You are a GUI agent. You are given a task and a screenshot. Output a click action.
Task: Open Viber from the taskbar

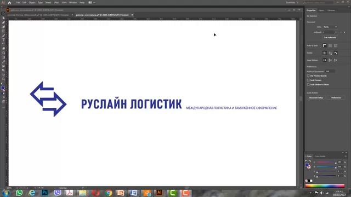tap(57, 193)
